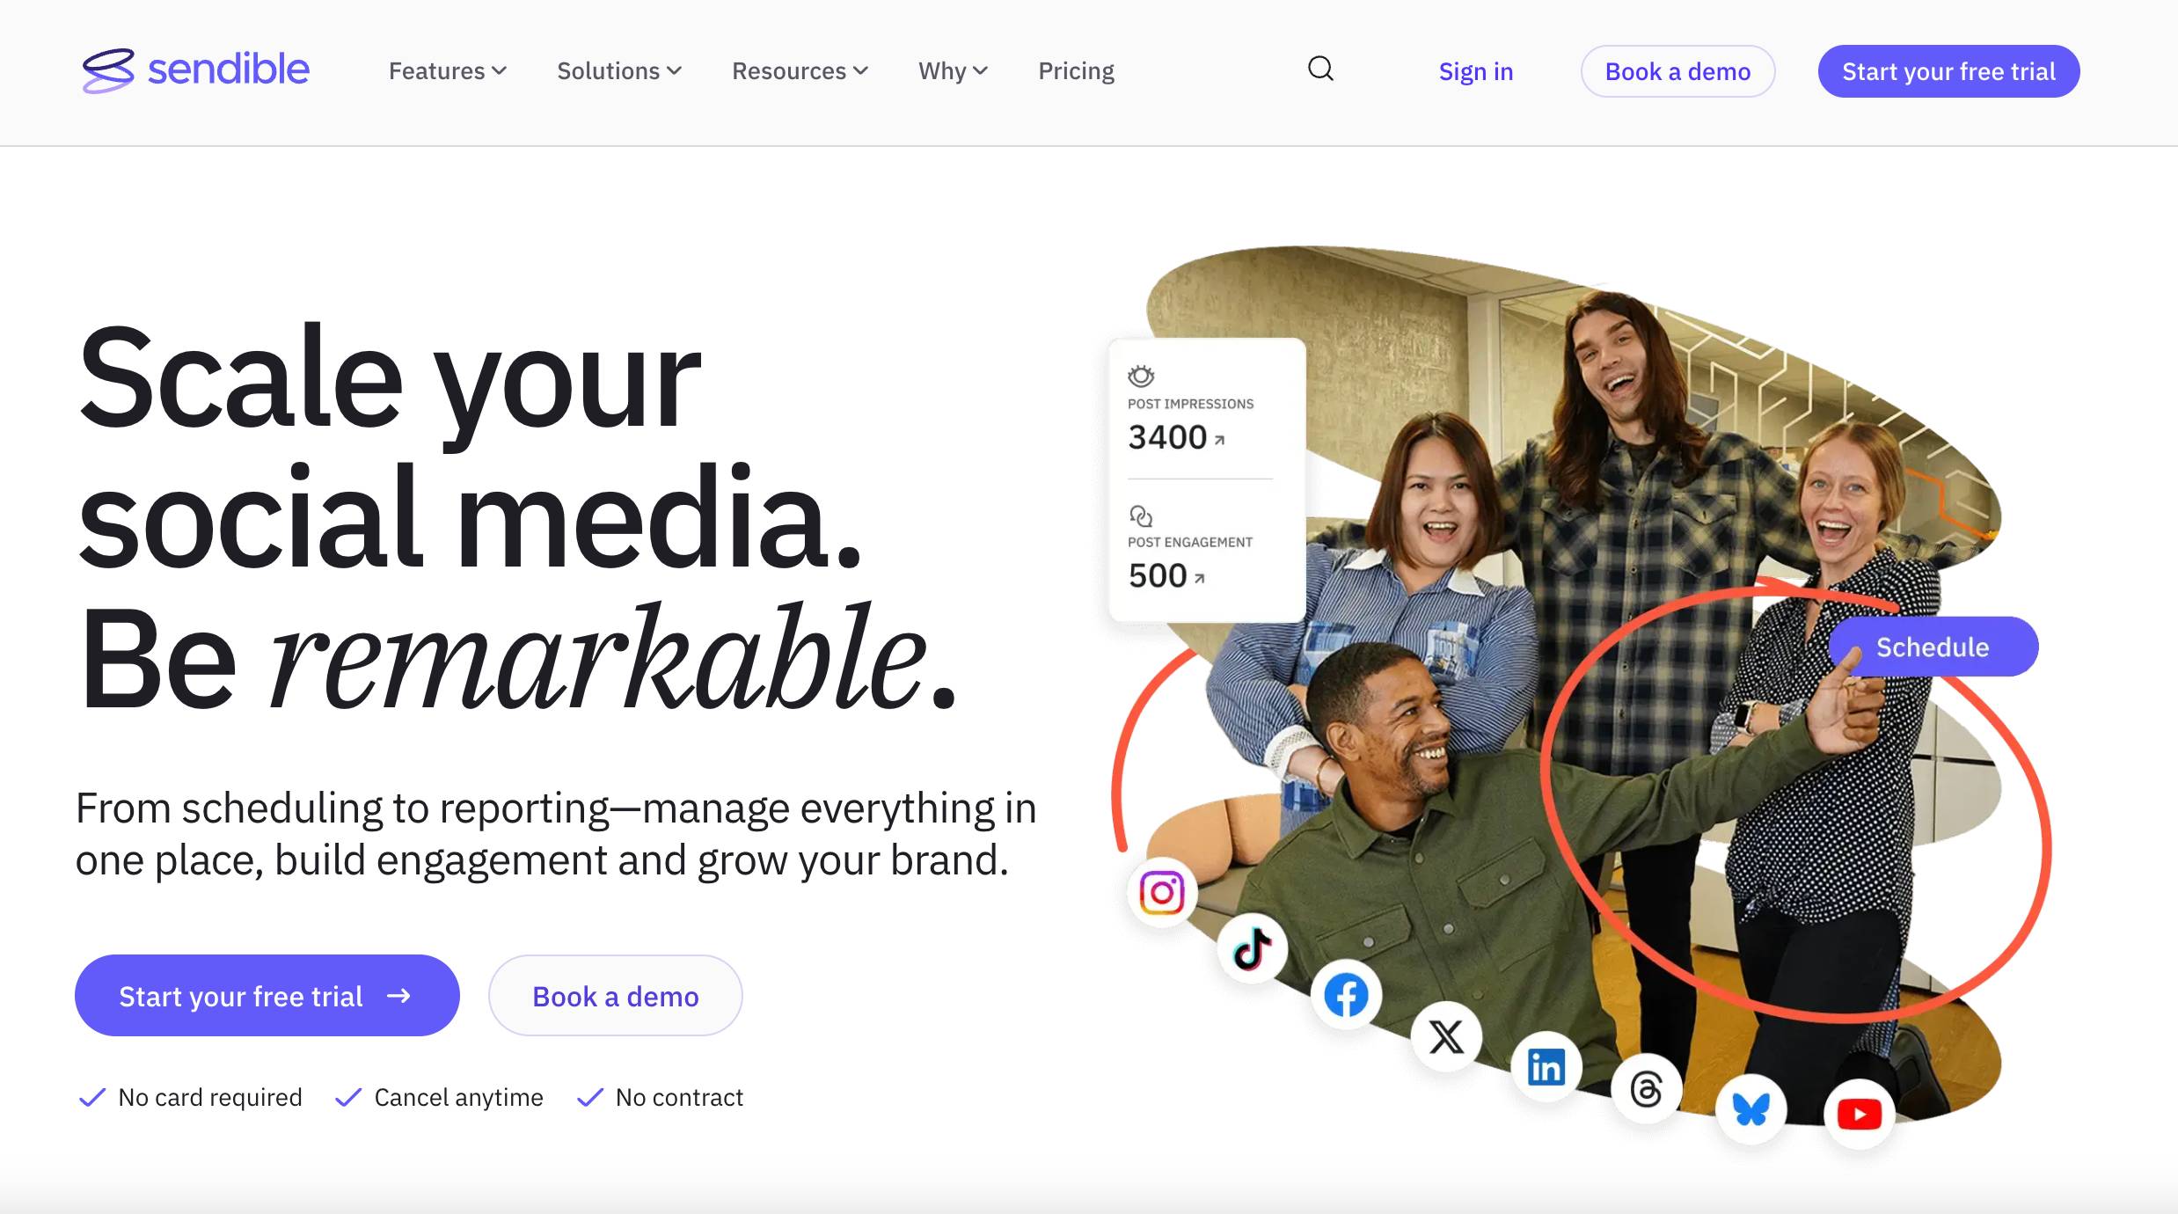Click the eye icon above Post Impressions
This screenshot has height=1214, width=2178.
[x=1141, y=376]
